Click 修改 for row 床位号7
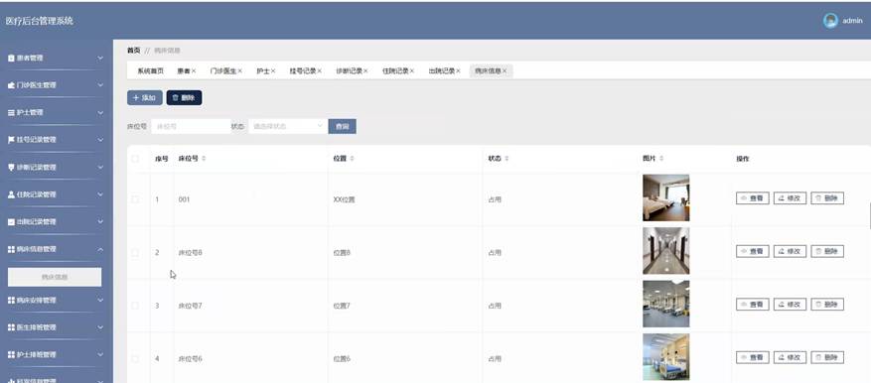This screenshot has height=383, width=871. click(790, 305)
